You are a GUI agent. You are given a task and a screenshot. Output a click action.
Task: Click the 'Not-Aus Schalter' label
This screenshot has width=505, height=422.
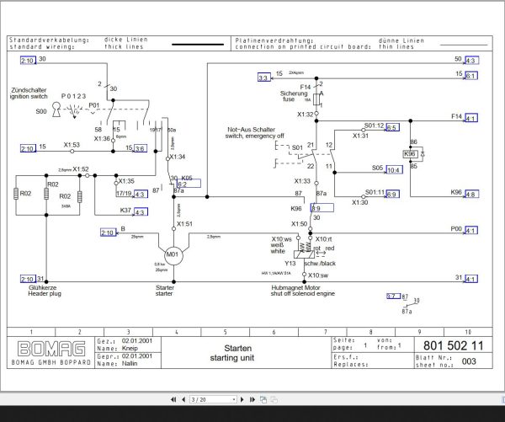coord(251,130)
